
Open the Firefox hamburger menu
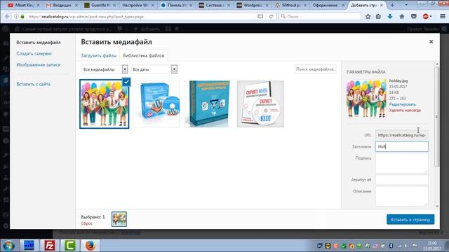pyautogui.click(x=443, y=17)
